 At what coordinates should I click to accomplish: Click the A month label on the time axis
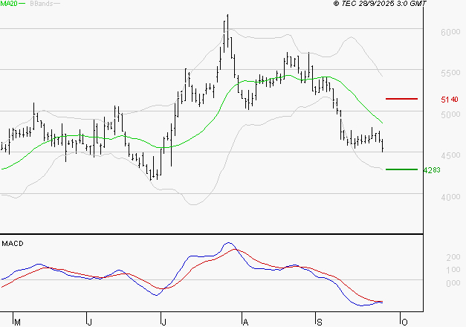click(245, 323)
